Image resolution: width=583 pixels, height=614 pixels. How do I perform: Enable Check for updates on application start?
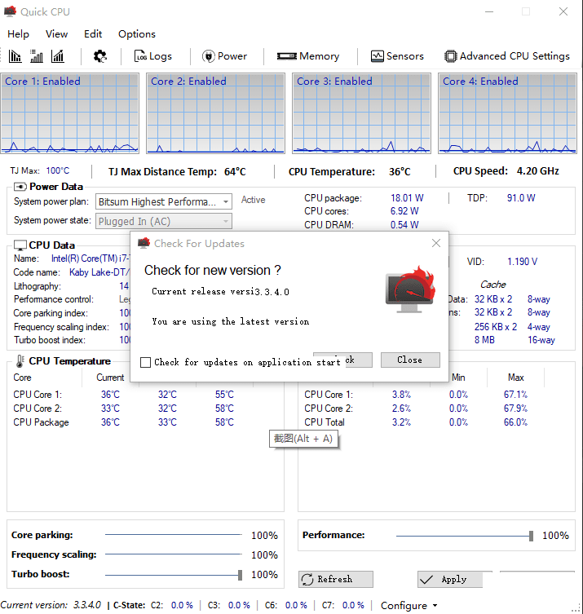point(145,363)
